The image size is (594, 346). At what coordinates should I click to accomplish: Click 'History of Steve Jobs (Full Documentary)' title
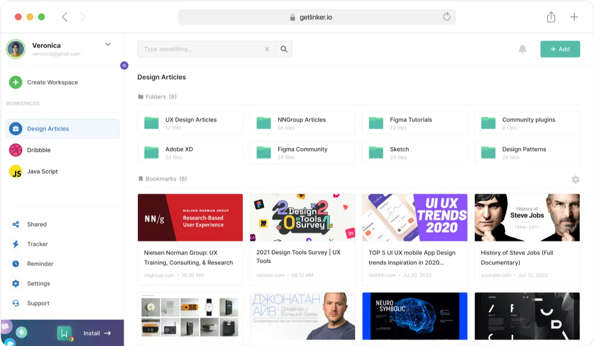[517, 258]
